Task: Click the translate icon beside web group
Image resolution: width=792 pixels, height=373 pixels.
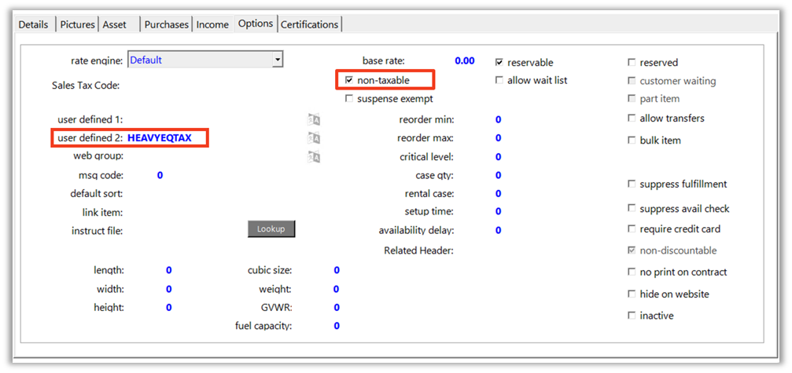Action: point(314,156)
